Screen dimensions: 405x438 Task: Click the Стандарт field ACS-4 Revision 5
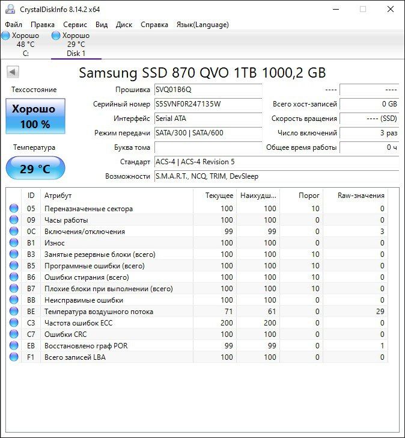[276, 162]
